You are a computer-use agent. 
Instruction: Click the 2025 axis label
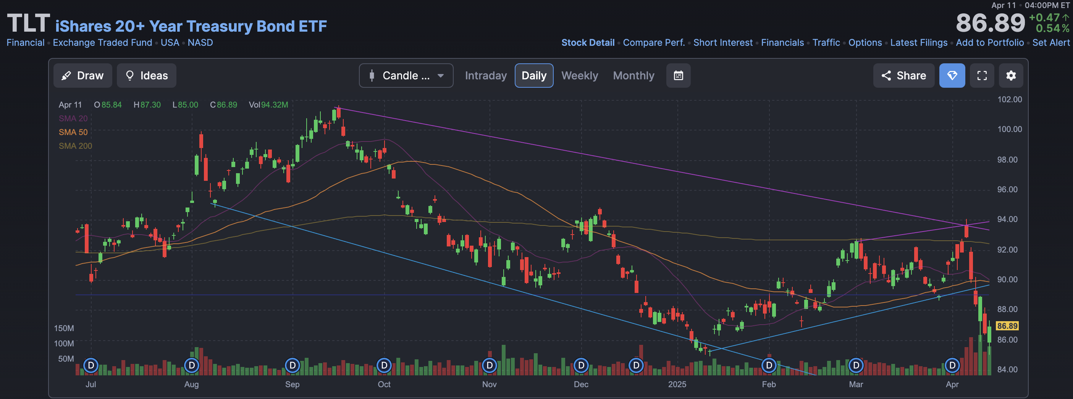coord(677,385)
